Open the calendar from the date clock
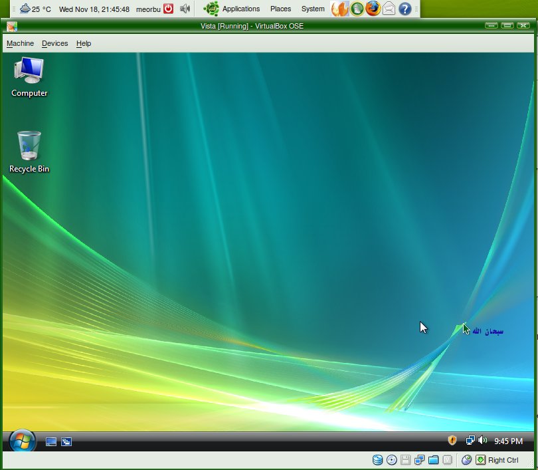Viewport: 538px width, 470px height. [x=94, y=9]
